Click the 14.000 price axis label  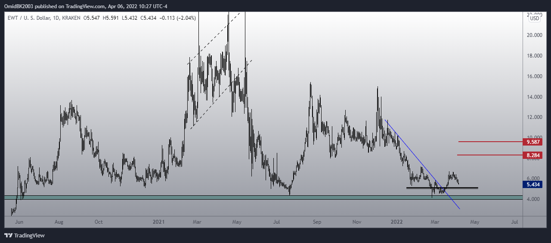[535, 97]
